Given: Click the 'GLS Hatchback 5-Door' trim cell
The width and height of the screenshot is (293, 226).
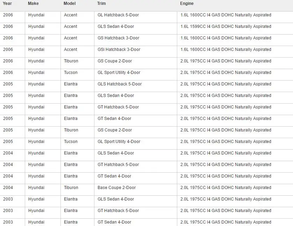Looking at the screenshot, I should tap(120, 84).
